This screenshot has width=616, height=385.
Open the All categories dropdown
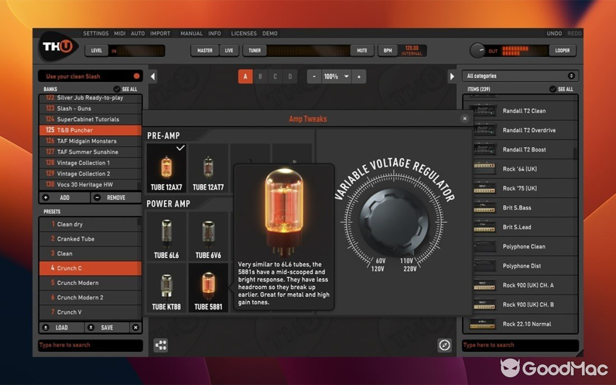pyautogui.click(x=520, y=76)
